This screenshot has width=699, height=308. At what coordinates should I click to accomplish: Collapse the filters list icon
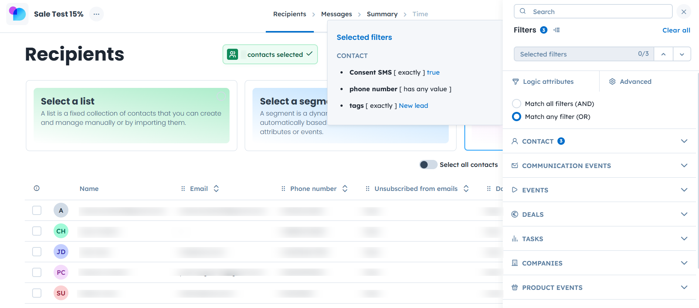[557, 30]
